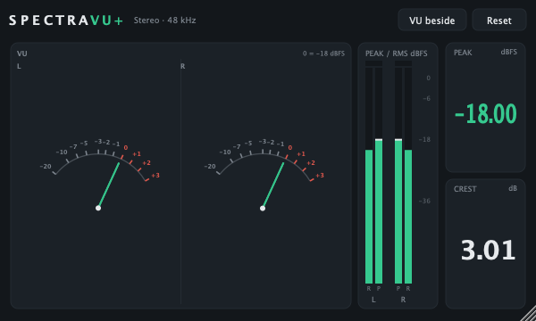Click the -6 mark on the dBFS scale
This screenshot has height=321, width=536.
point(426,99)
